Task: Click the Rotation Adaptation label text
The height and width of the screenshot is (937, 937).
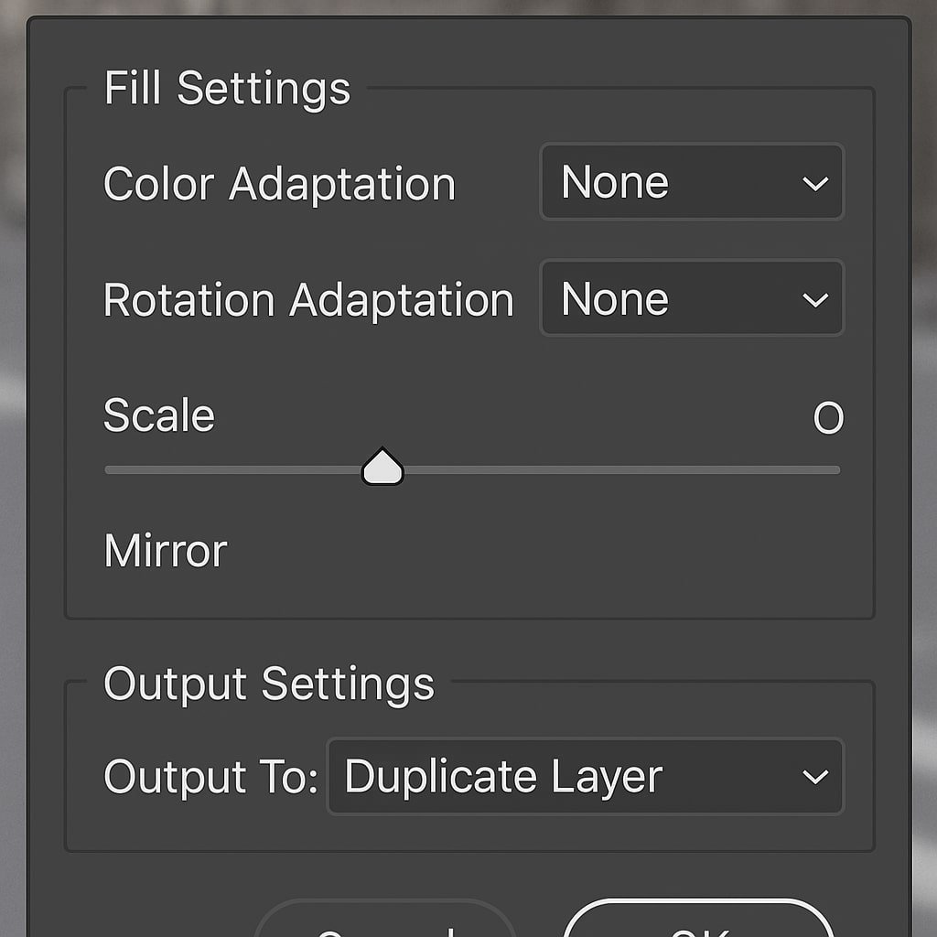Action: click(x=308, y=299)
